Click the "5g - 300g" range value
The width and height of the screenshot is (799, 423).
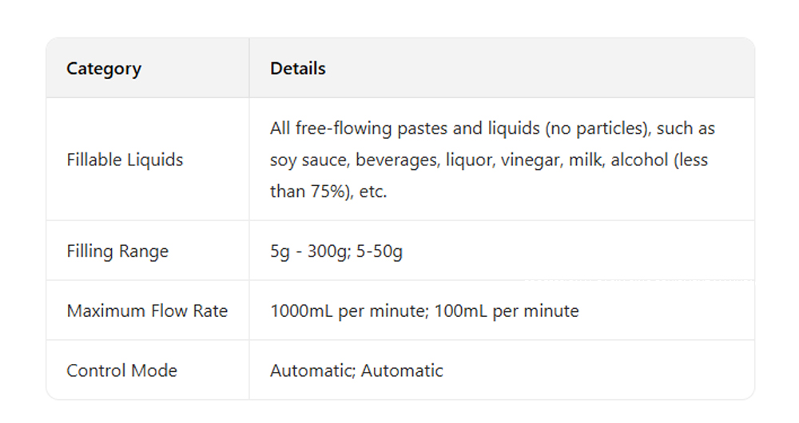pyautogui.click(x=306, y=252)
